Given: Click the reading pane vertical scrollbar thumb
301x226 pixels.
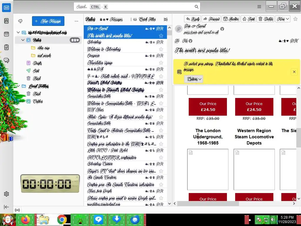Looking at the screenshot, I should [x=299, y=138].
